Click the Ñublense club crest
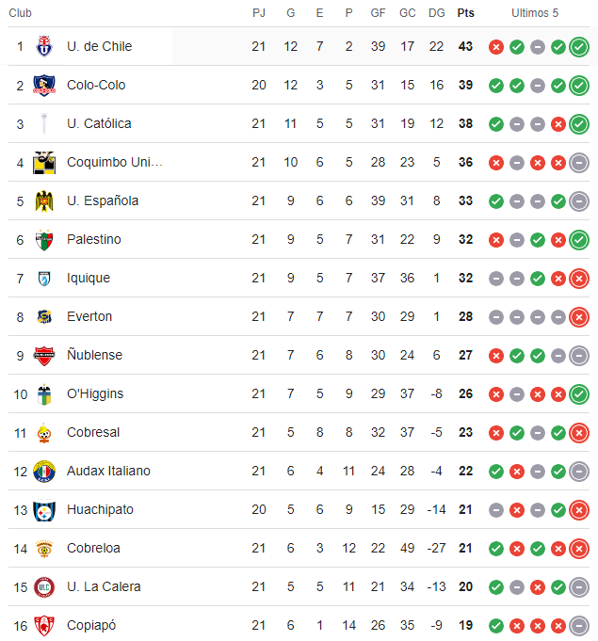 click(x=44, y=355)
